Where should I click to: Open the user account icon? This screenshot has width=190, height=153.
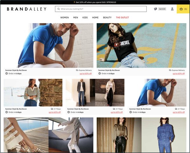pos(172,9)
